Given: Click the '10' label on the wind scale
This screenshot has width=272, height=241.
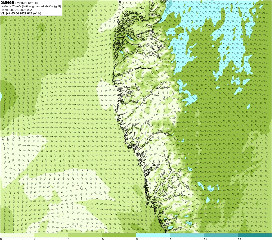Looking at the screenshot, I should (x=171, y=239).
